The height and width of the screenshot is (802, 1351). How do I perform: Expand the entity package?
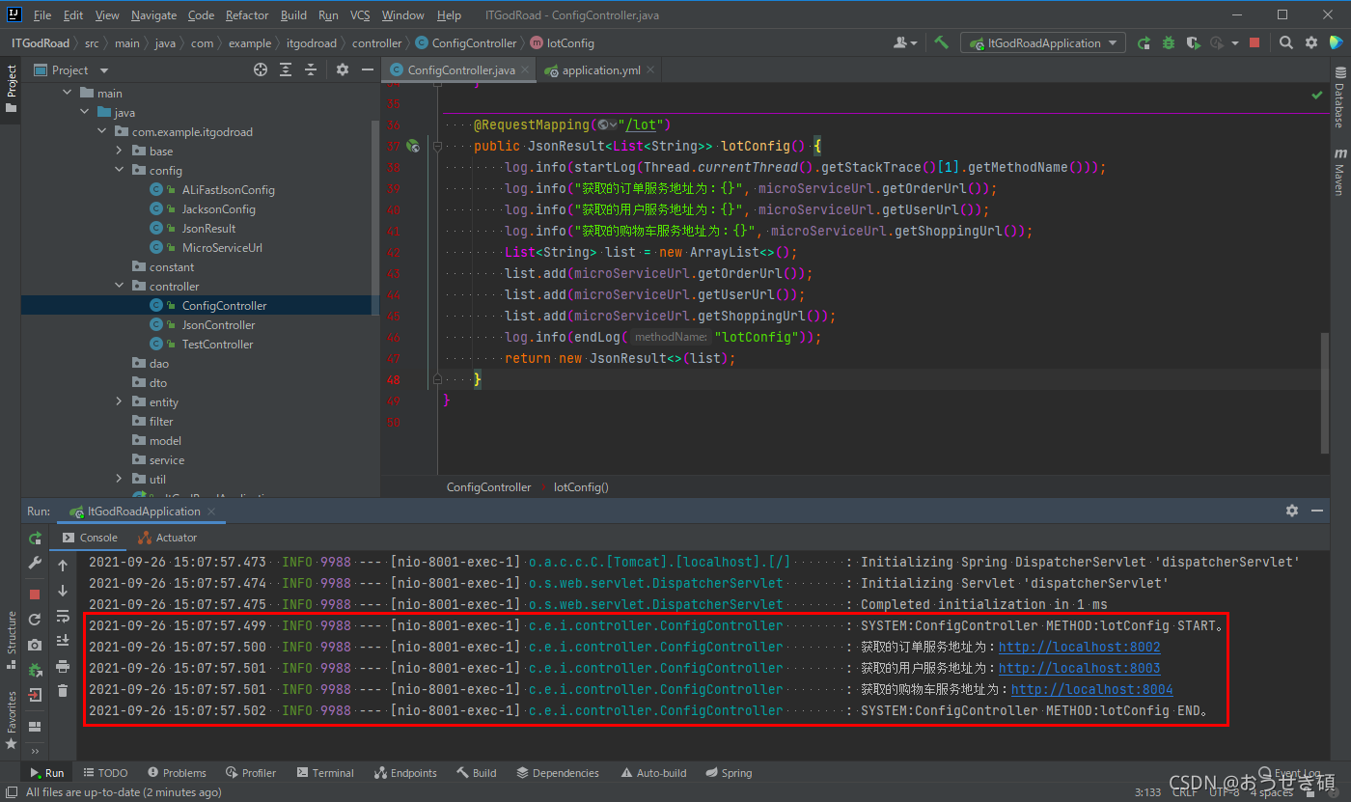pos(120,402)
